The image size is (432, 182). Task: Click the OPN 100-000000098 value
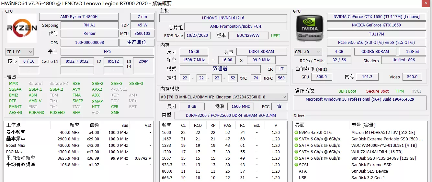pos(89,43)
